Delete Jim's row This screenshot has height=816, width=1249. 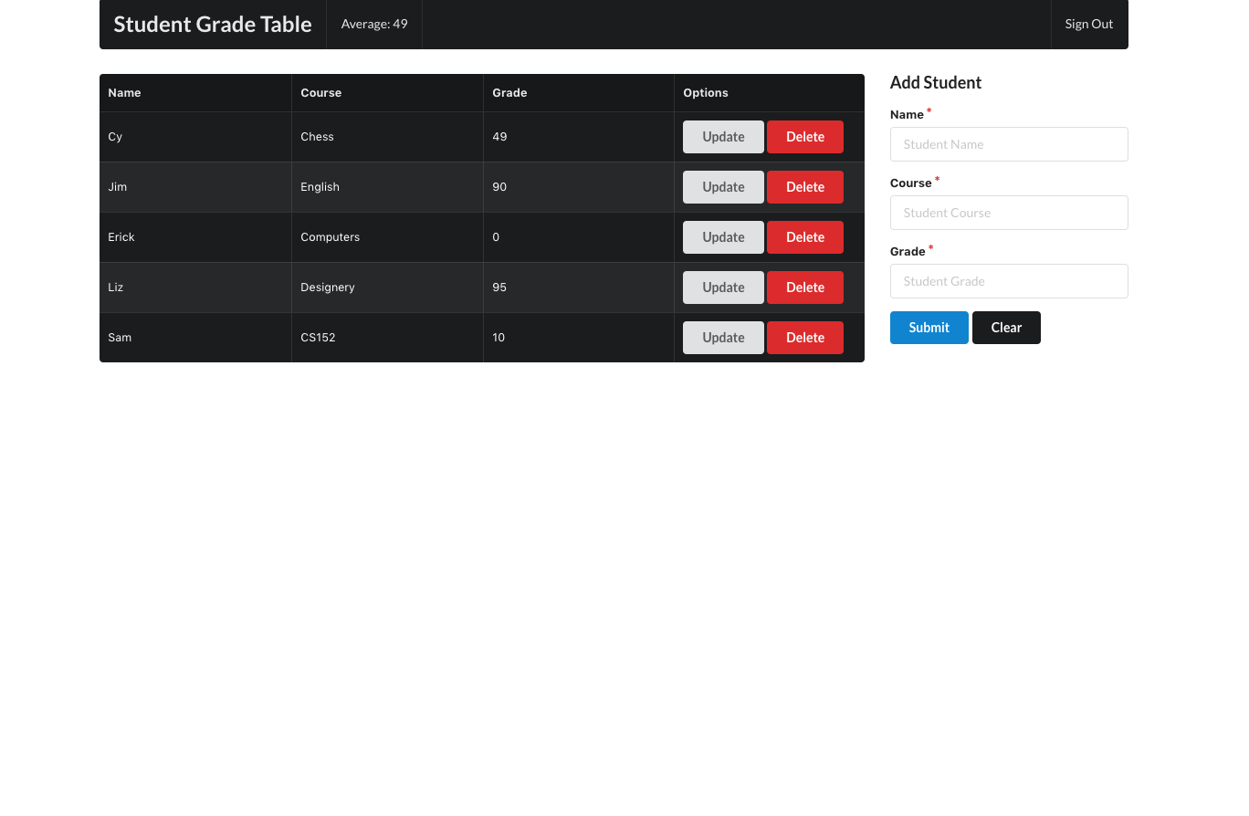tap(805, 187)
